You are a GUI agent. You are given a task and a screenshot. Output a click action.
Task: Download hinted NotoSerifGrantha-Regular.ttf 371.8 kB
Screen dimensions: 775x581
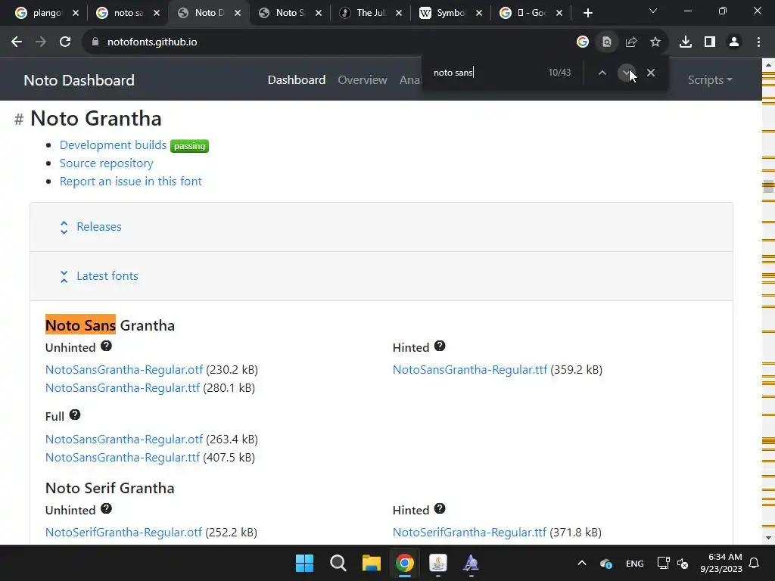pos(469,532)
